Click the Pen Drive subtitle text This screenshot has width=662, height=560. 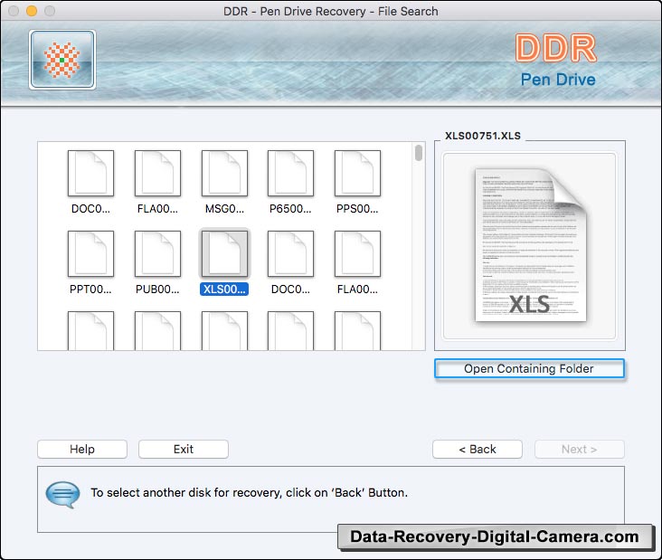pyautogui.click(x=558, y=80)
